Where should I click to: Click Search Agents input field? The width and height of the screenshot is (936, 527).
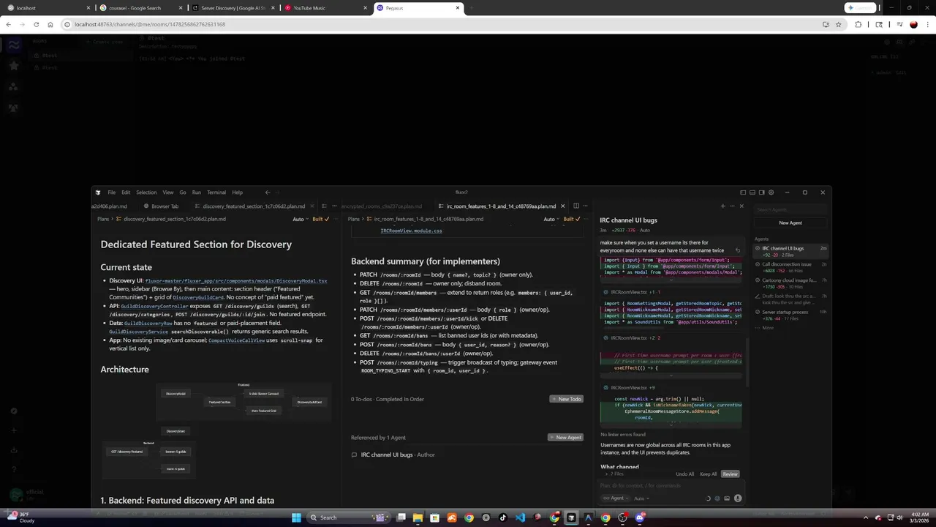(790, 210)
